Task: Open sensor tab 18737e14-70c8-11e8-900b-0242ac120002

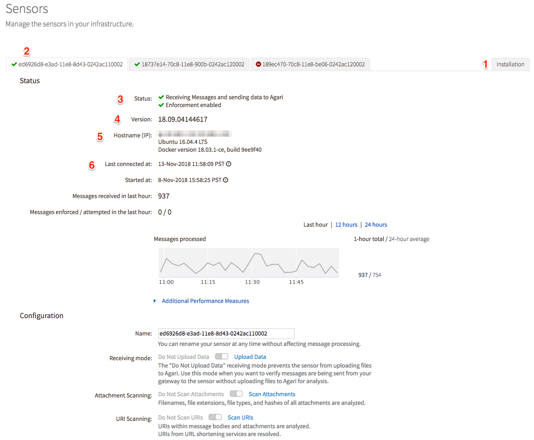Action: (x=189, y=64)
